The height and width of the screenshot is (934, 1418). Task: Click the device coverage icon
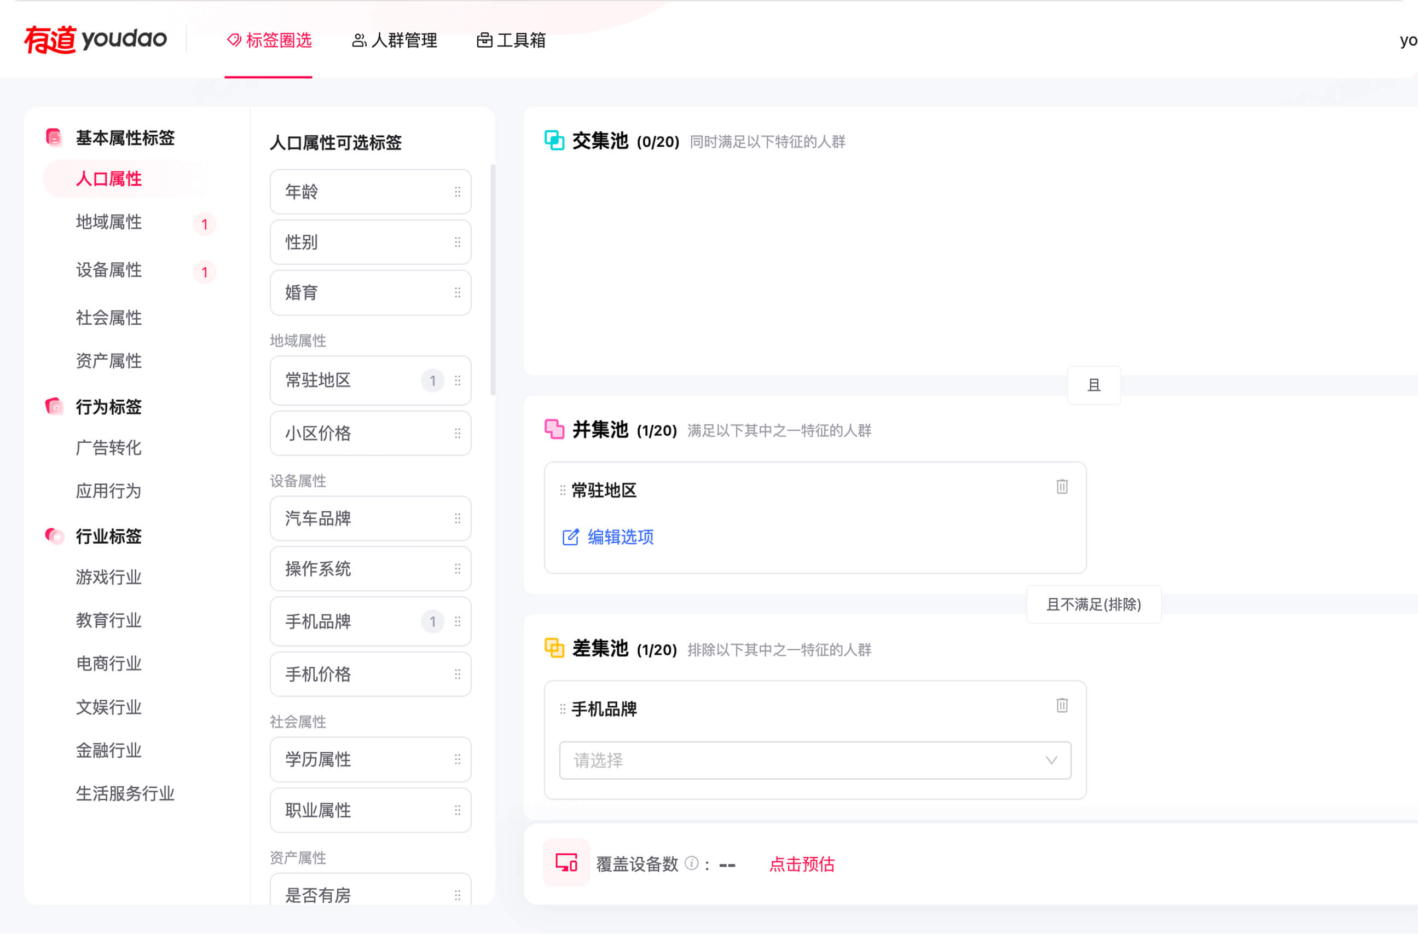[x=566, y=862]
